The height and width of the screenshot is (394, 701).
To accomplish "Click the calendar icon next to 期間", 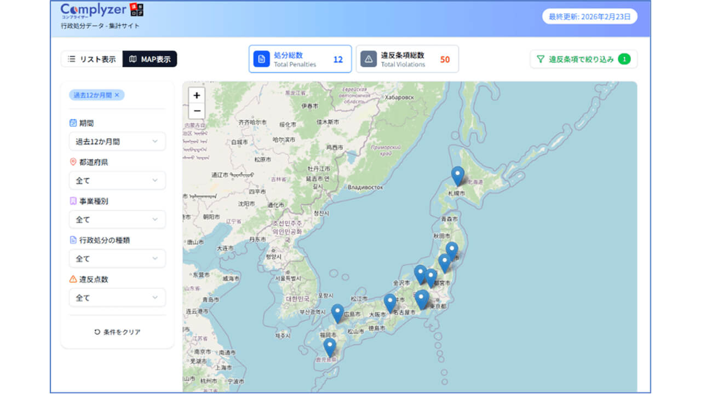I will [72, 122].
